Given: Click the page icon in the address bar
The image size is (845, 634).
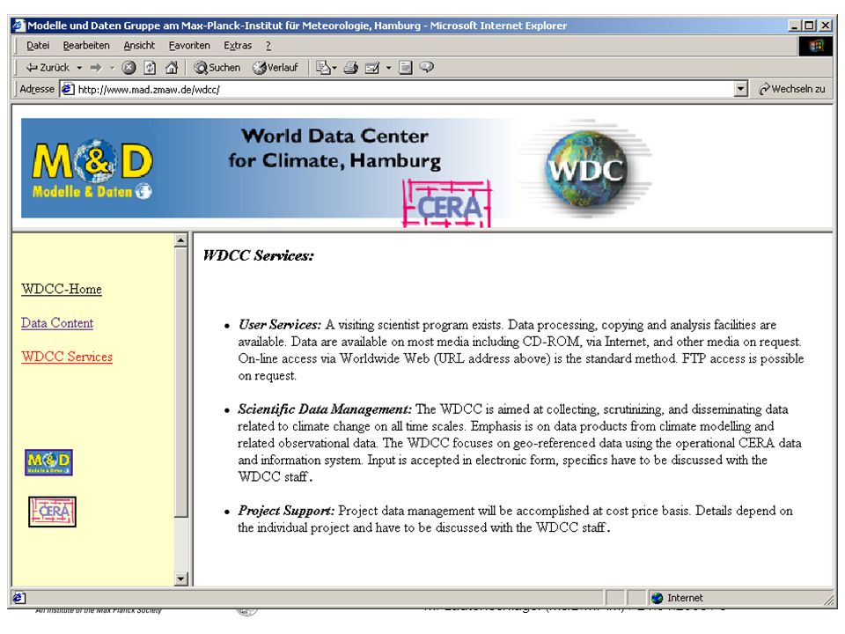Looking at the screenshot, I should click(68, 89).
